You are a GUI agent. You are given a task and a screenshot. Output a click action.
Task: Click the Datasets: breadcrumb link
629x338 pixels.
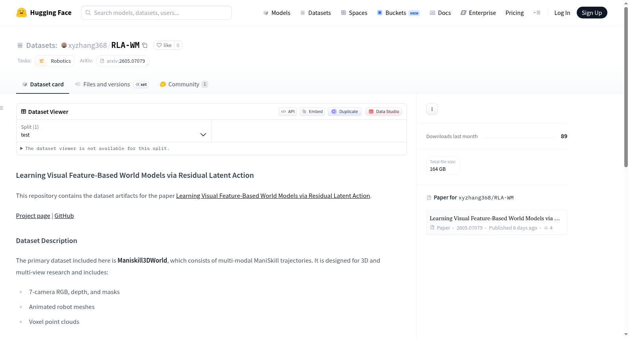42,45
